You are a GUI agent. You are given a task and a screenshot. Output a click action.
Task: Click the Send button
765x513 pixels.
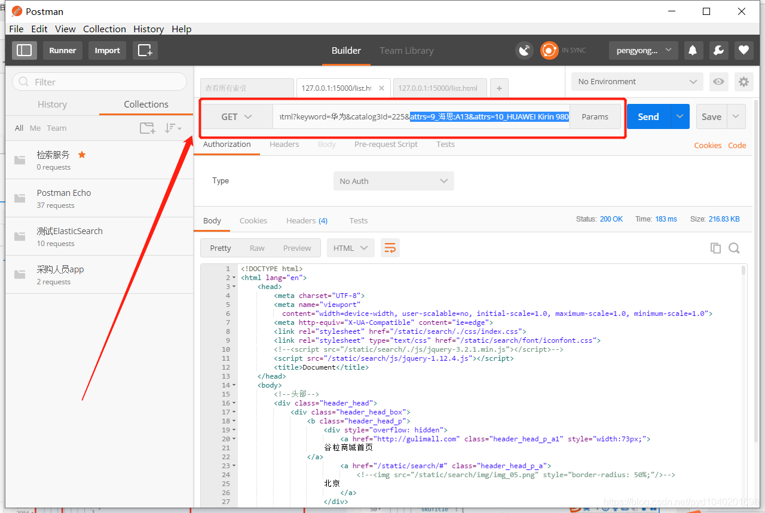(648, 116)
